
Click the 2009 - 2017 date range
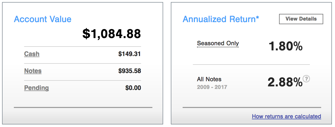click(x=212, y=87)
